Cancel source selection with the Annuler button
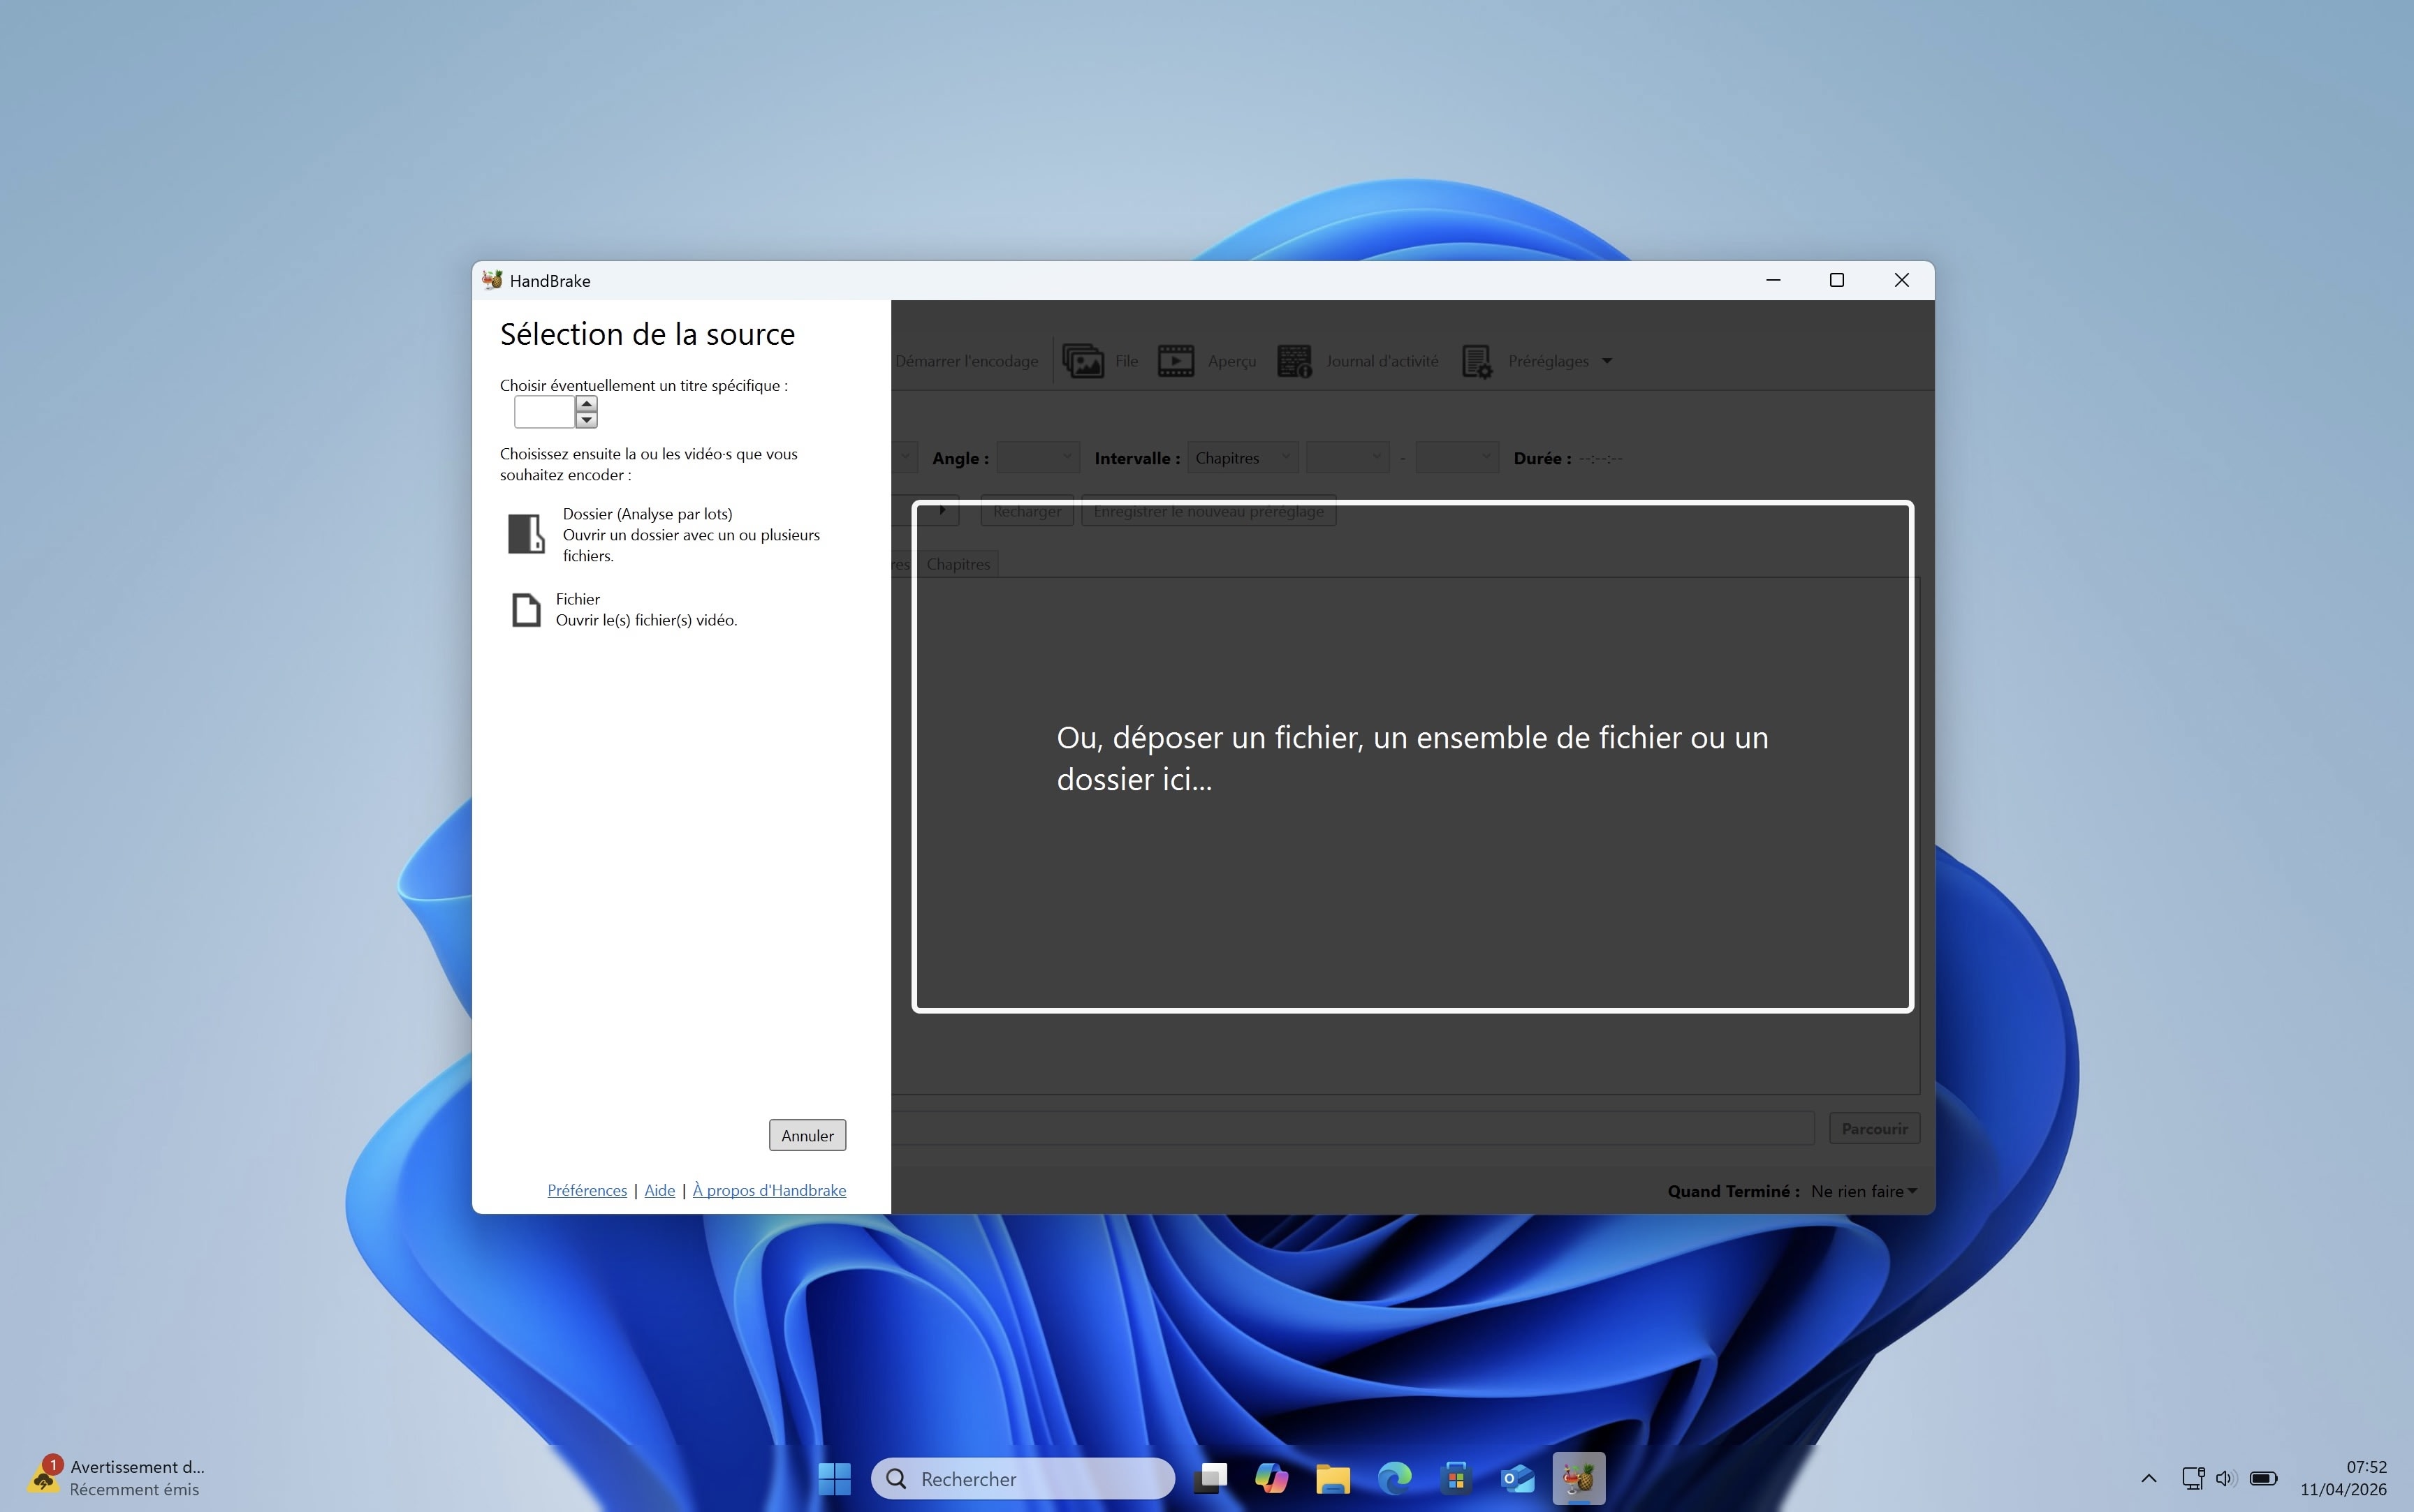 tap(806, 1135)
